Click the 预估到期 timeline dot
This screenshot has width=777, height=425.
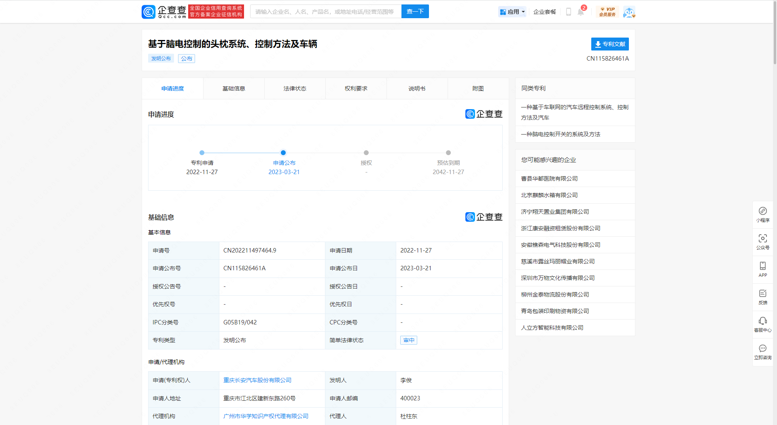click(448, 153)
